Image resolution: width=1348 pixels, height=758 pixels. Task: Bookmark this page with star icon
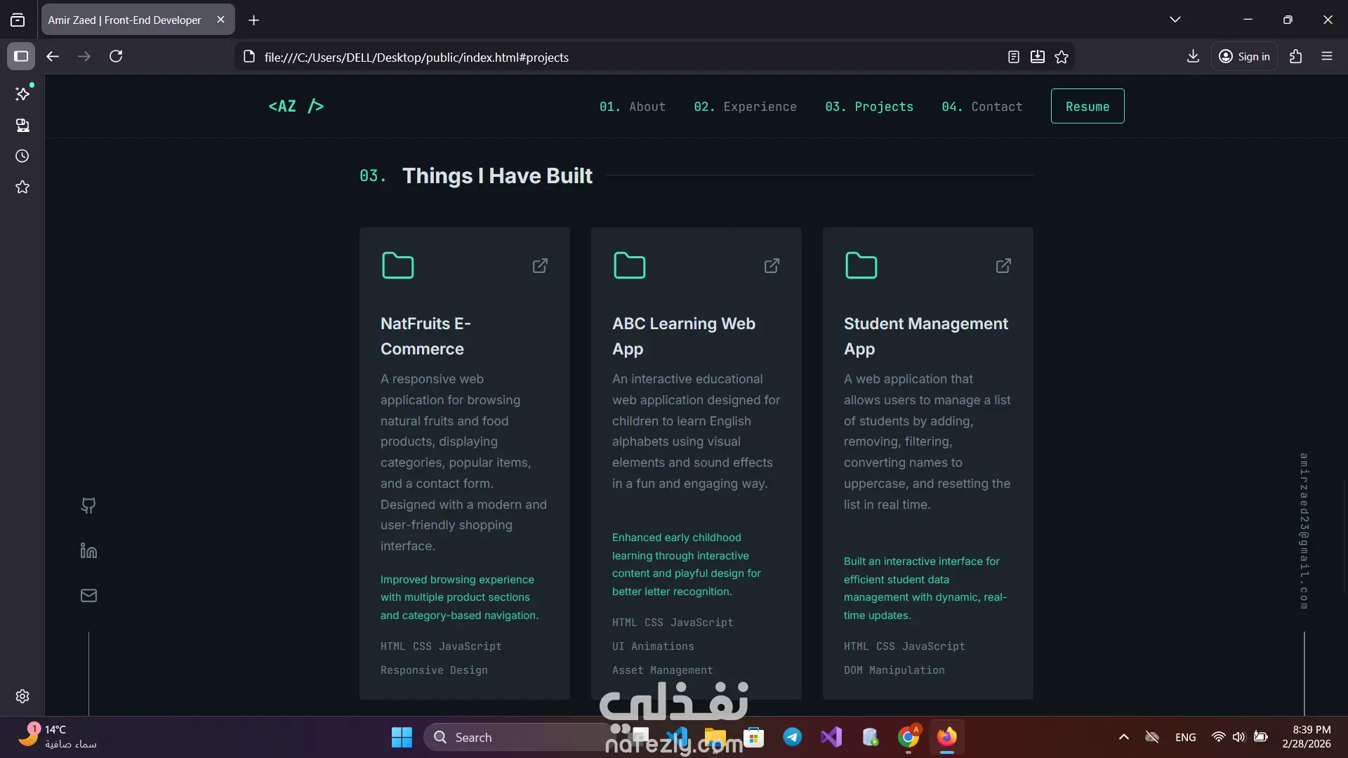point(1062,57)
